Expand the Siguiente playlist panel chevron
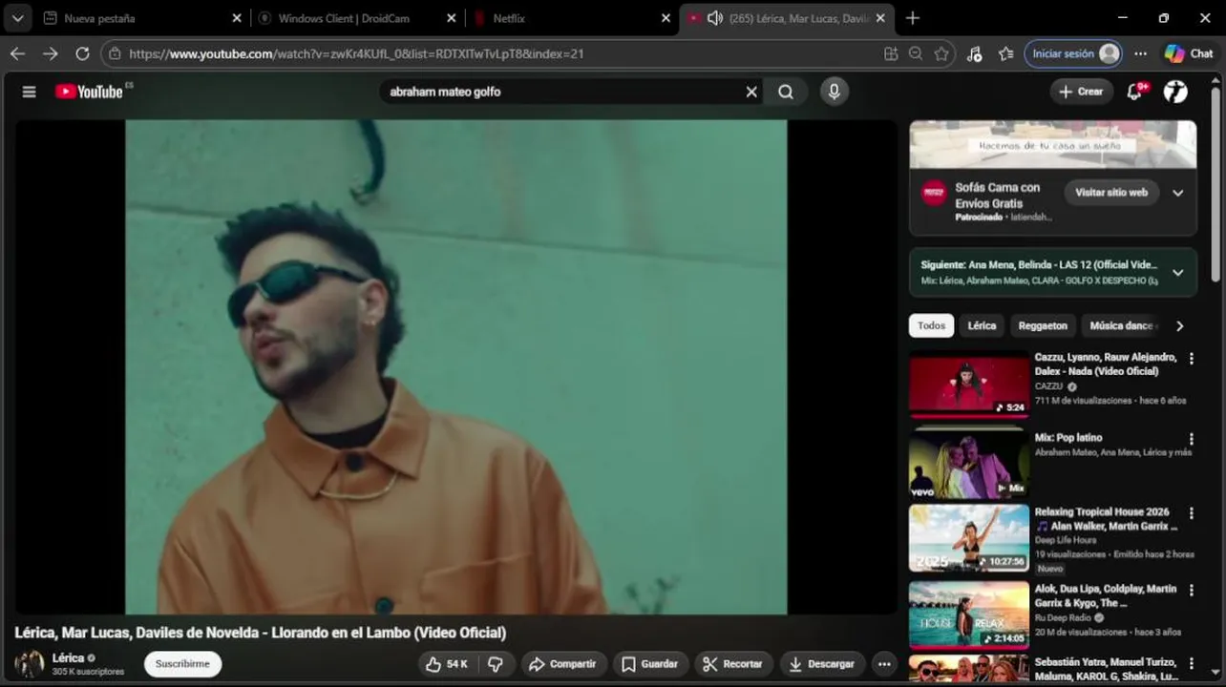 tap(1178, 272)
